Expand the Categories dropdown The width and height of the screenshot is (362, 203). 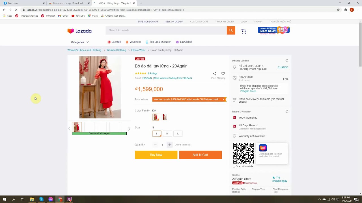click(x=80, y=42)
